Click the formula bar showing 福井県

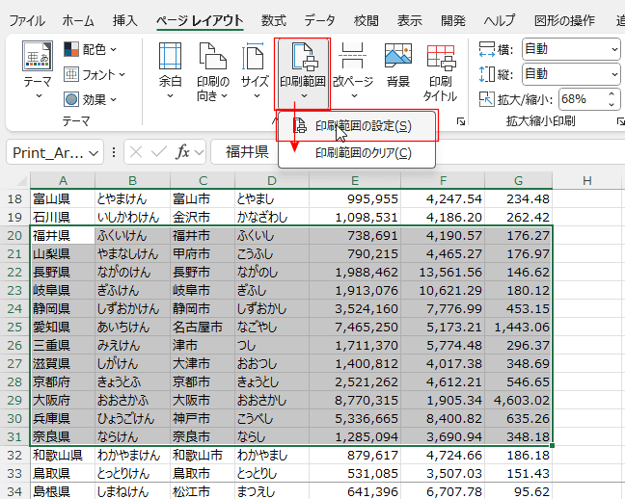[247, 152]
